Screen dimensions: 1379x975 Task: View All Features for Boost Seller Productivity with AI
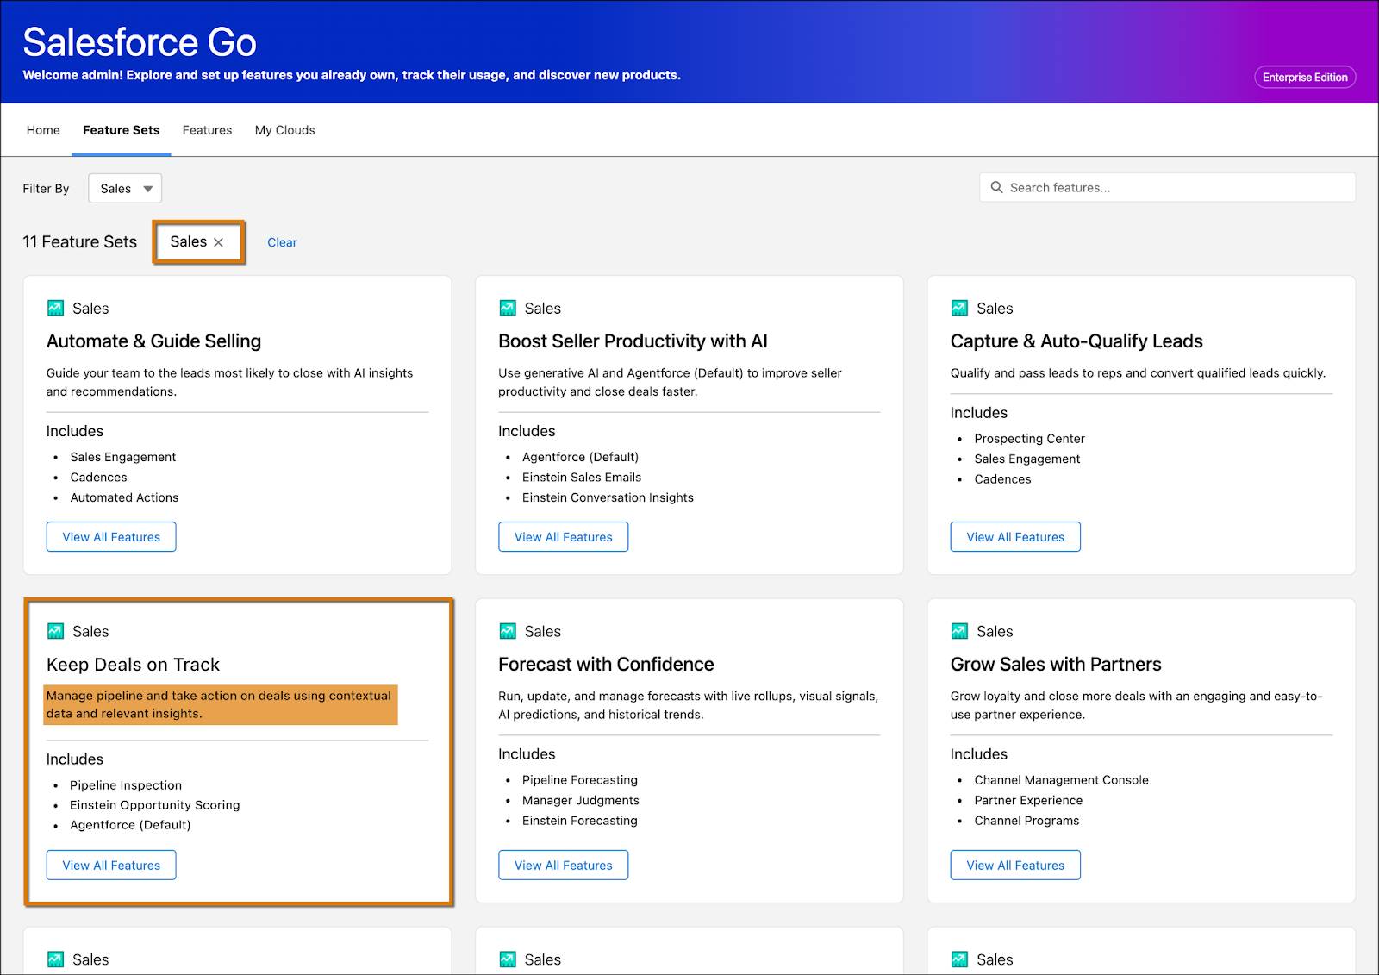(x=564, y=537)
